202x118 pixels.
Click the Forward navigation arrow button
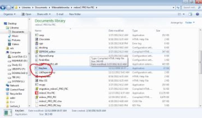8,8
